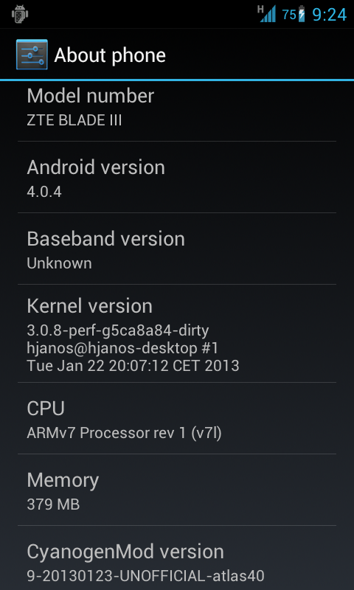Tap the mobile signal strength icon
The height and width of the screenshot is (590, 354).
(x=268, y=14)
